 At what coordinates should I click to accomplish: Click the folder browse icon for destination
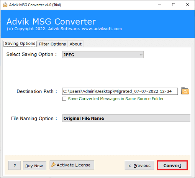[185, 91]
